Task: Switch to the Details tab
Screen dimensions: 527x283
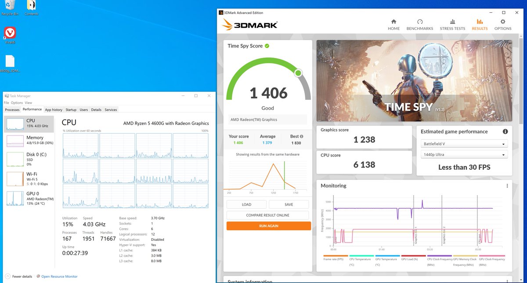Action: tap(96, 110)
